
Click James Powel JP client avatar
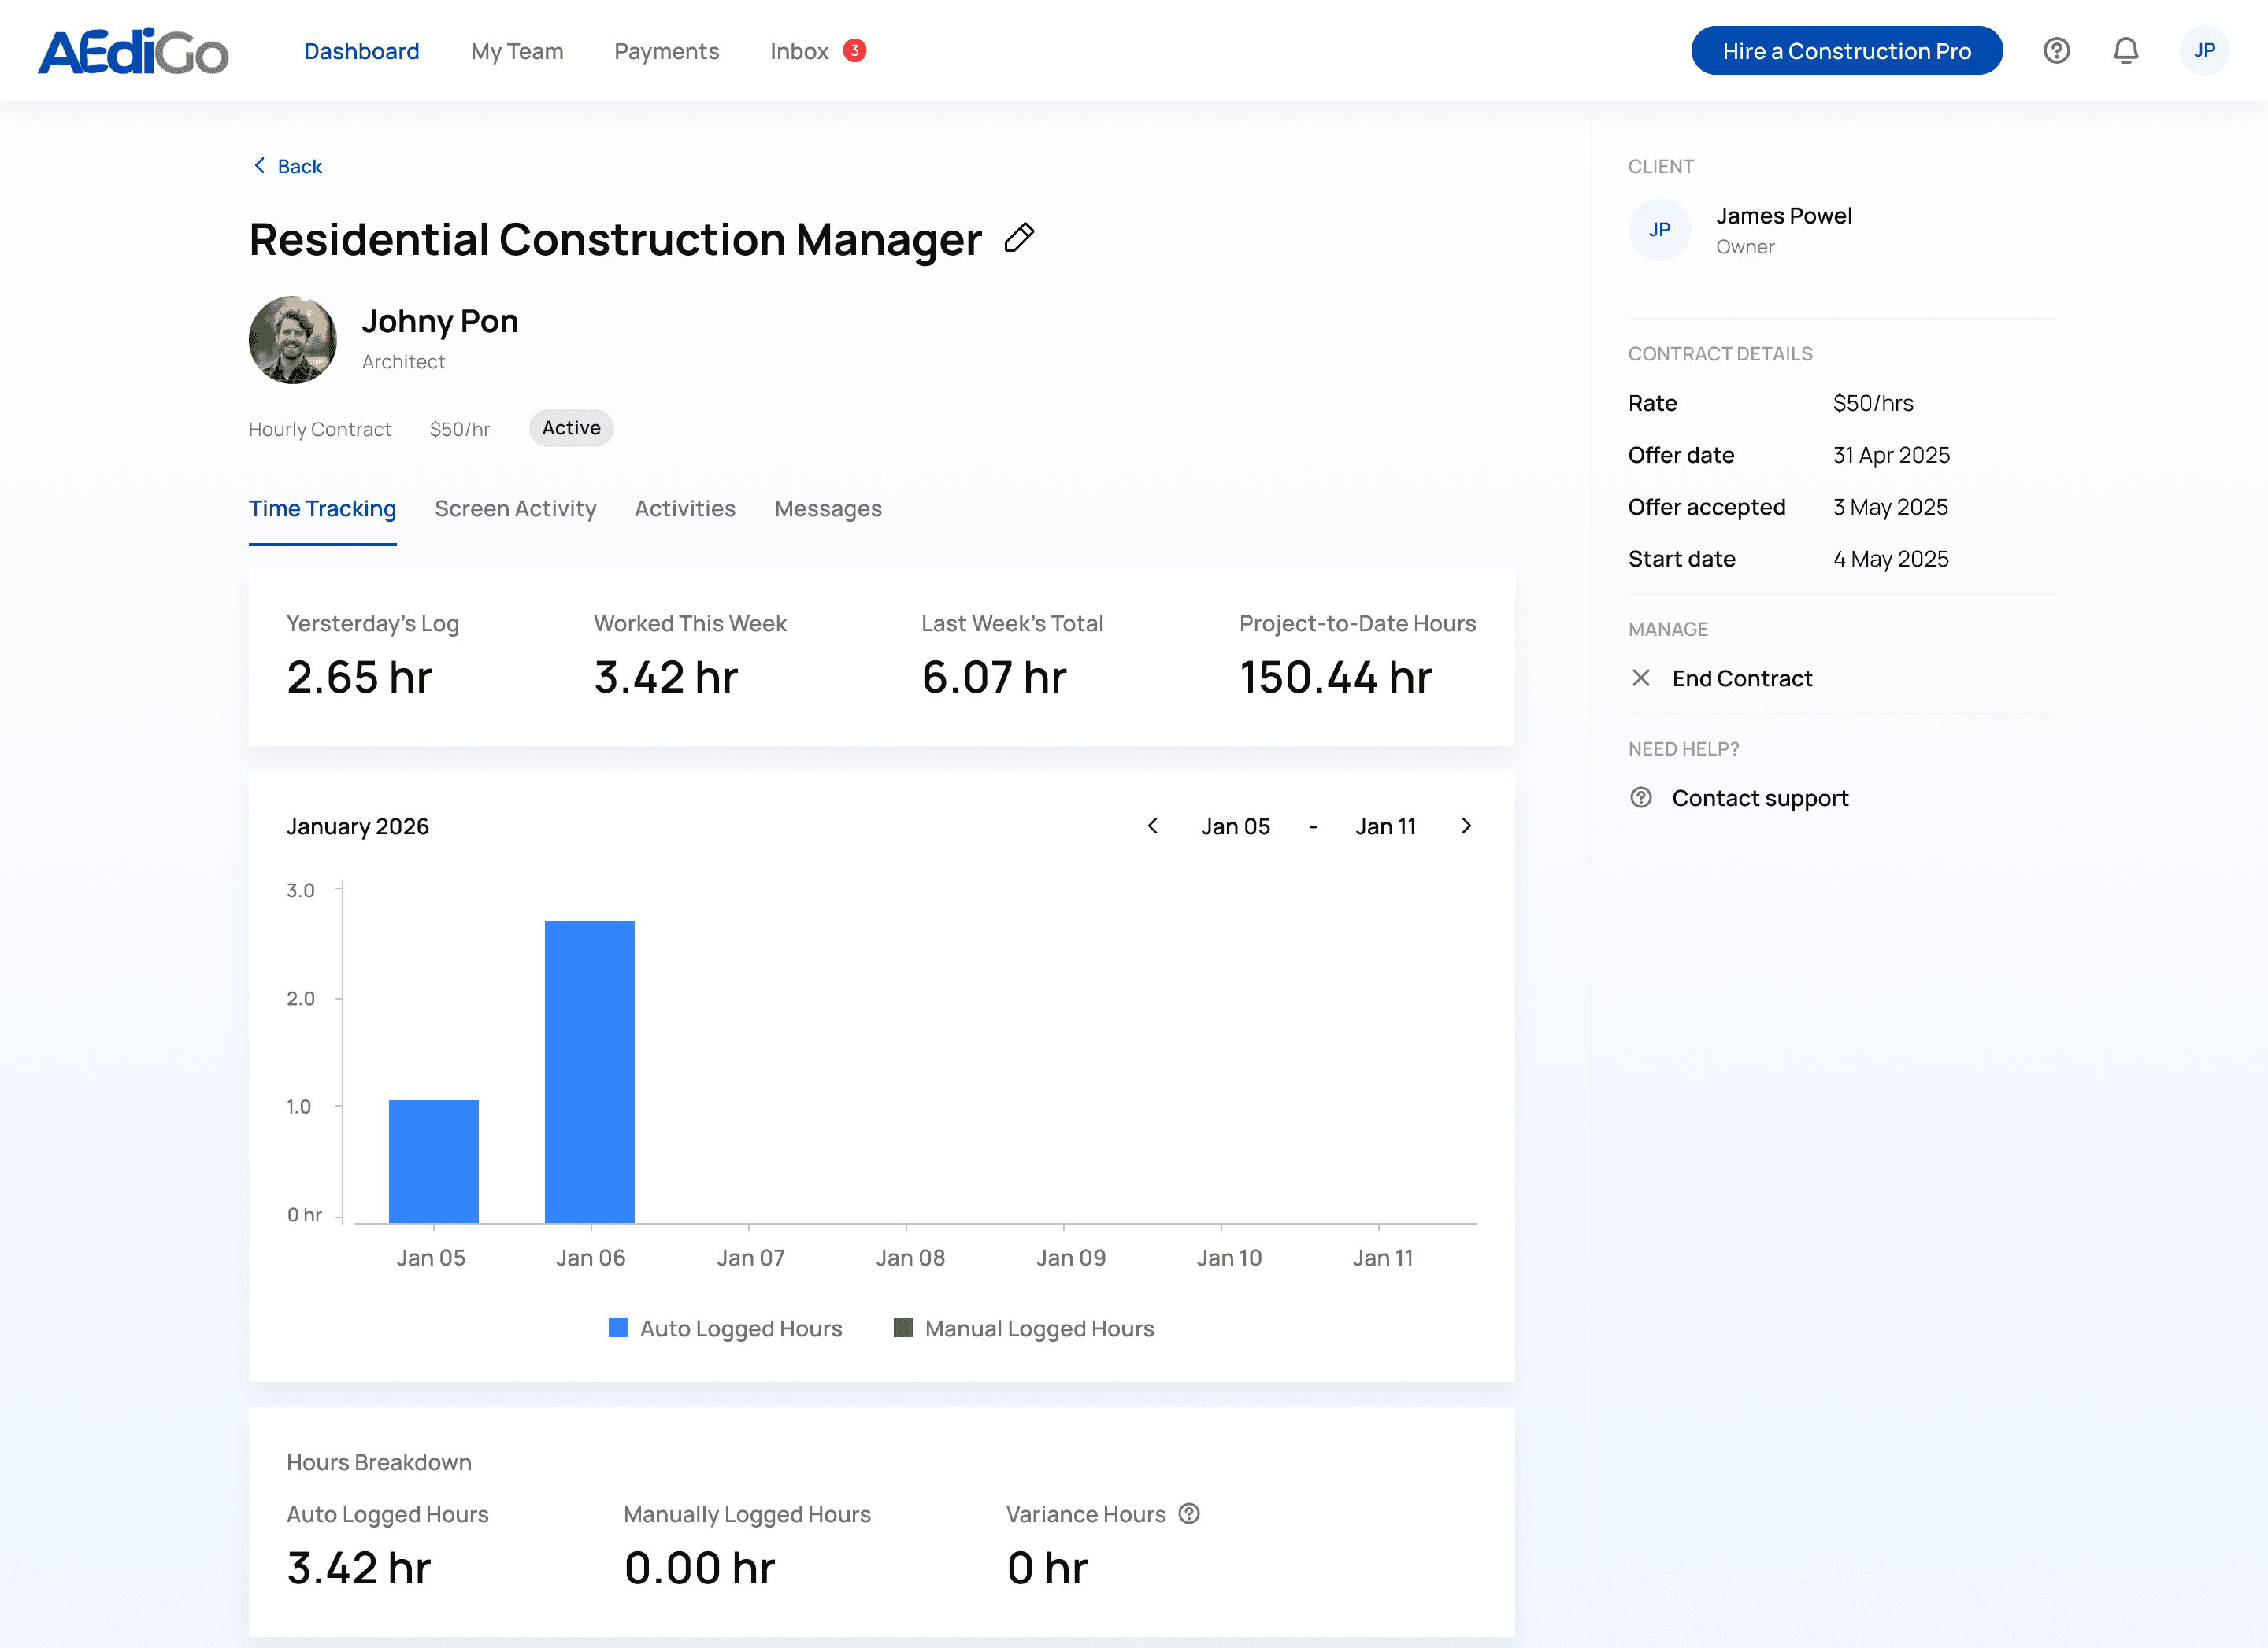point(1659,230)
